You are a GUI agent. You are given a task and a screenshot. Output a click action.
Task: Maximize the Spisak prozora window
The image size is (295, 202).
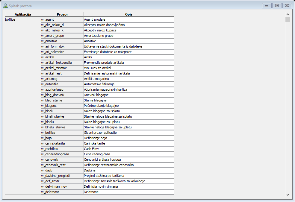[277, 6]
